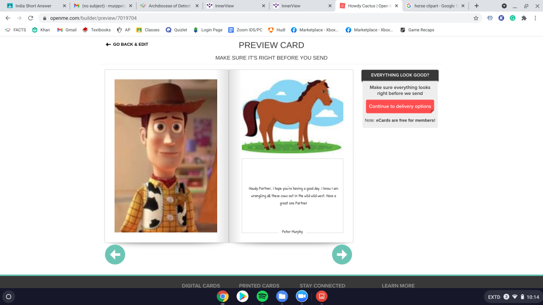Bookmark this page with the star icon
This screenshot has width=543, height=305.
(476, 18)
